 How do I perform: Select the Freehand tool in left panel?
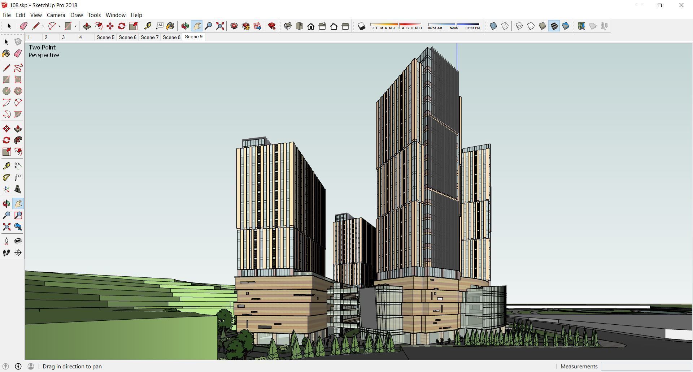tap(18, 68)
